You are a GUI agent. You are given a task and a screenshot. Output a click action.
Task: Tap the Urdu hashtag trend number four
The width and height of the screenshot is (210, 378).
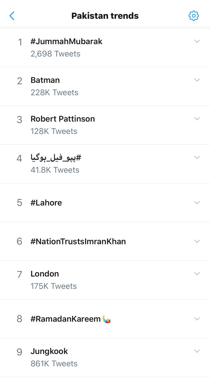(56, 158)
